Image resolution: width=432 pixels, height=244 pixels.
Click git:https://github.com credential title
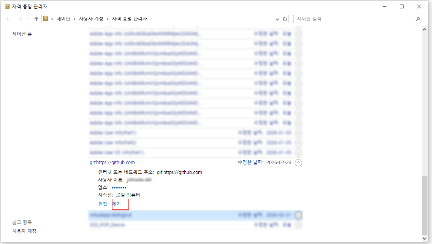point(112,162)
